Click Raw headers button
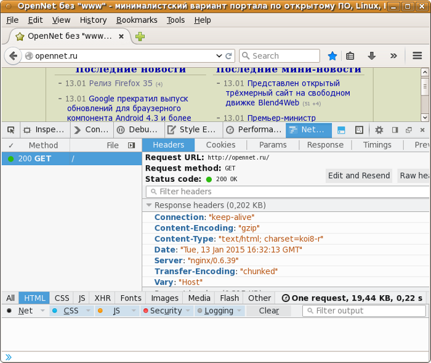Screen dimensions: 431x363 click(x=414, y=176)
